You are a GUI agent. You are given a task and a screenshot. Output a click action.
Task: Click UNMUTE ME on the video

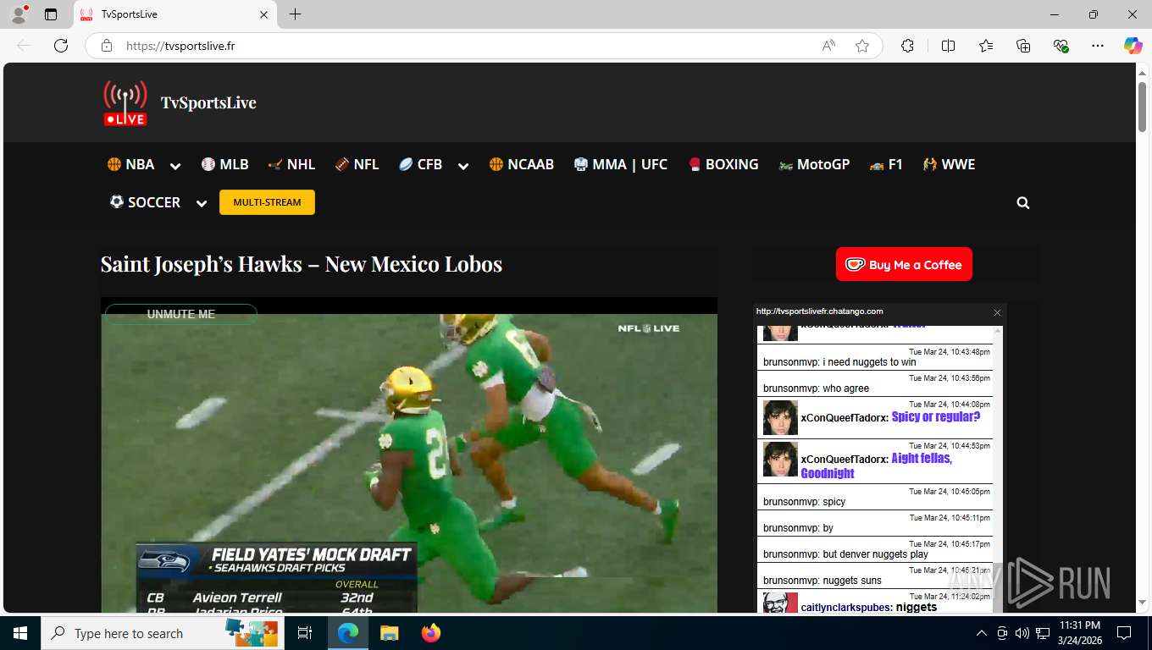point(181,314)
